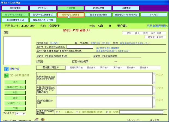Select 紹介・継続 option
Screen dimensions: 169x122
(x=156, y=33)
